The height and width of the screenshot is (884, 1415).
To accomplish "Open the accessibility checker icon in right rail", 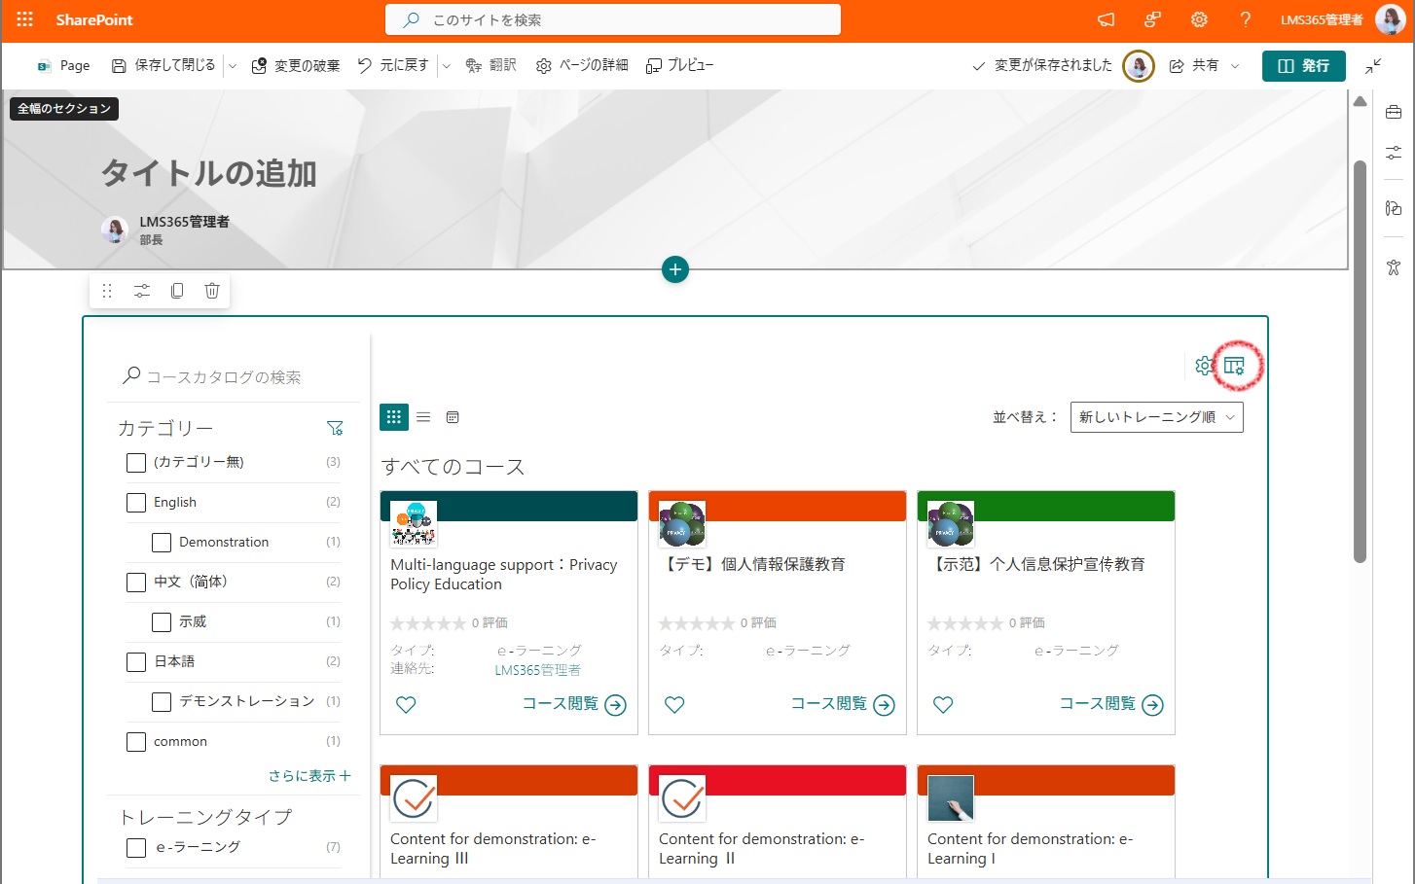I will (1394, 267).
